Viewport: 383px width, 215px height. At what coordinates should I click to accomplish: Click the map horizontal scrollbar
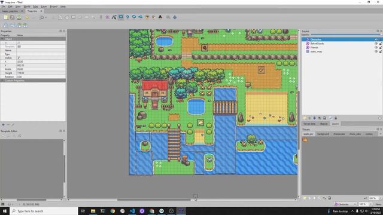154,199
